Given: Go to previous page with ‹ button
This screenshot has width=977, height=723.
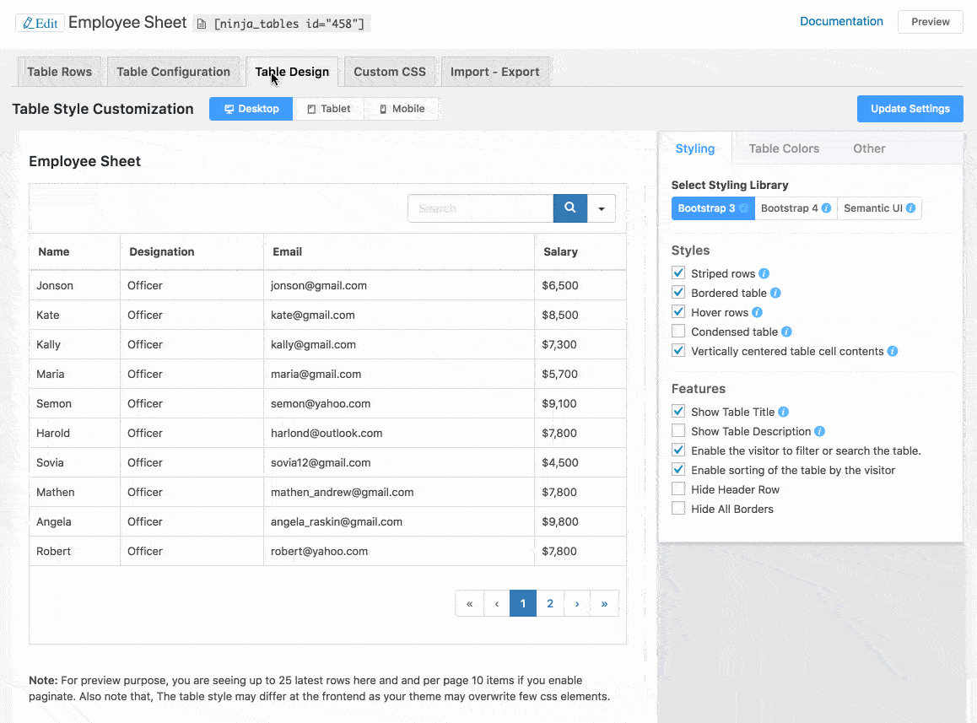Looking at the screenshot, I should [x=497, y=603].
